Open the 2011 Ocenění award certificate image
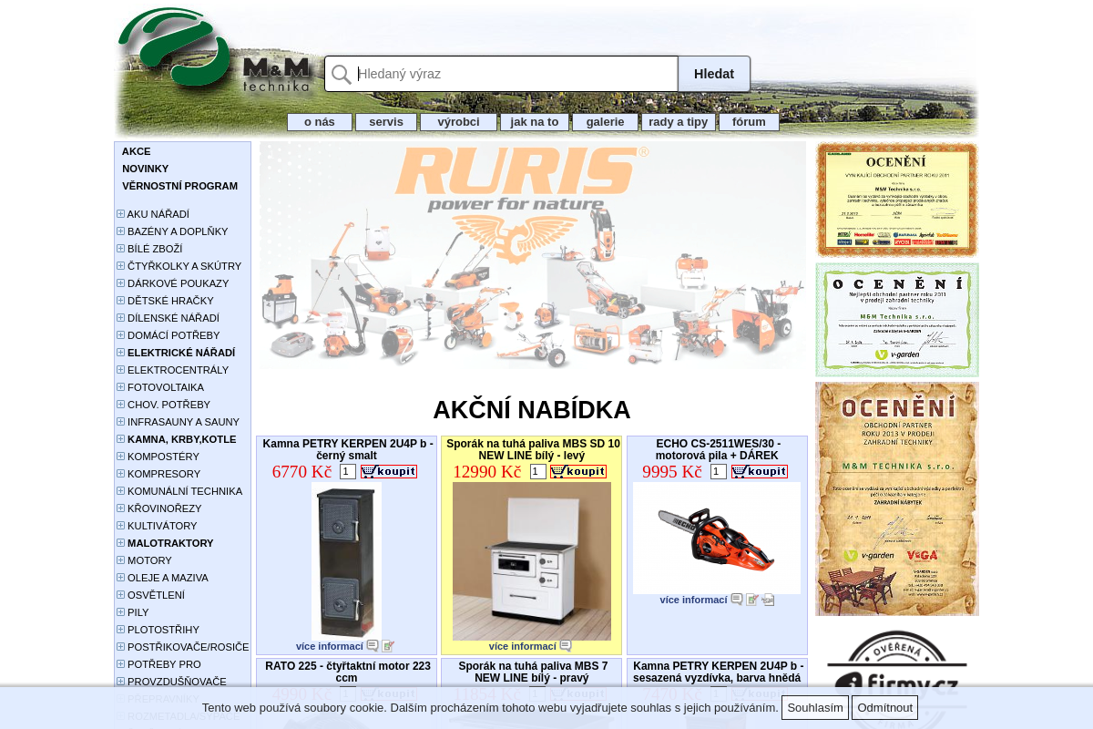The height and width of the screenshot is (729, 1093). click(x=897, y=200)
